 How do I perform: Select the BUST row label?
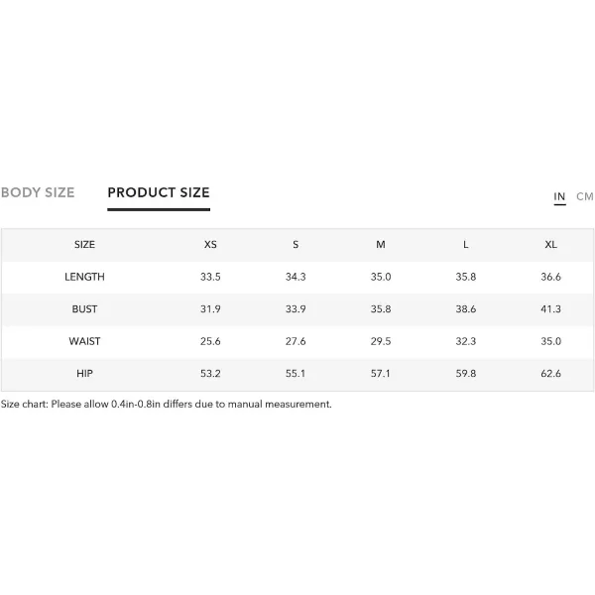click(x=84, y=308)
